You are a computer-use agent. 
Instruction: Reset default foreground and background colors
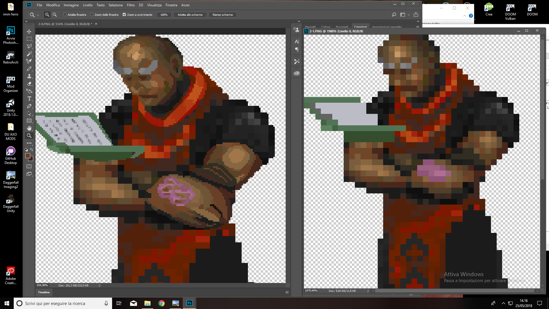(x=26, y=150)
